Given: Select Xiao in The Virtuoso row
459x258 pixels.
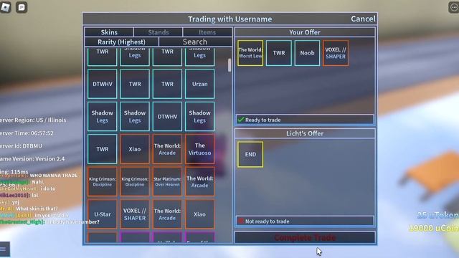Looking at the screenshot, I should point(135,149).
